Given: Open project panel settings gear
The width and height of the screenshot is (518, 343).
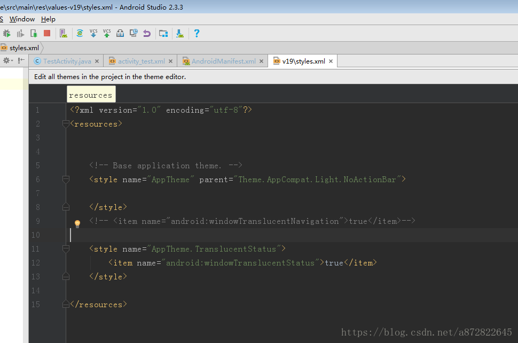Looking at the screenshot, I should [x=8, y=60].
